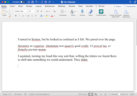137x96 pixels.
Task: Activate the Format Painter brush
Action: [x=10, y=16]
